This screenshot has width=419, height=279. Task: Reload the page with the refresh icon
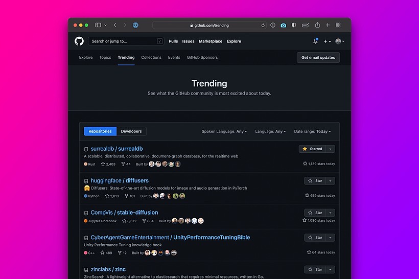coord(263,26)
